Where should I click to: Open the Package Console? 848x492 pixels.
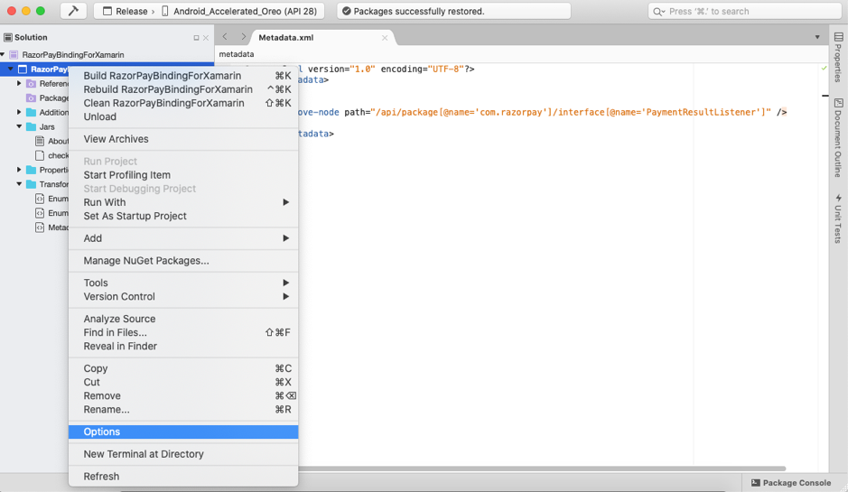click(x=791, y=483)
